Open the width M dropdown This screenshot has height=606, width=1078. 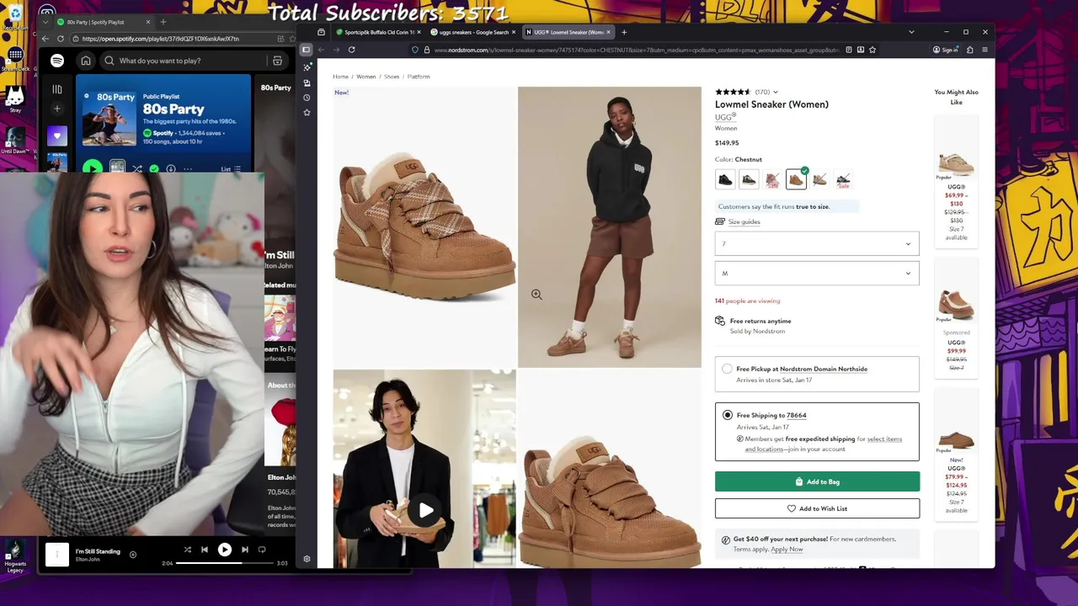click(817, 274)
